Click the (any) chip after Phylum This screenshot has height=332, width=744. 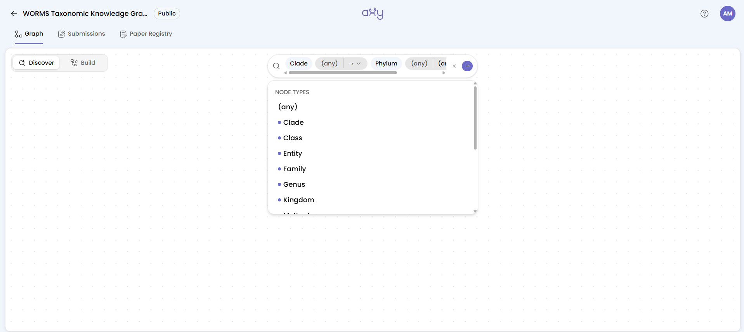click(419, 64)
